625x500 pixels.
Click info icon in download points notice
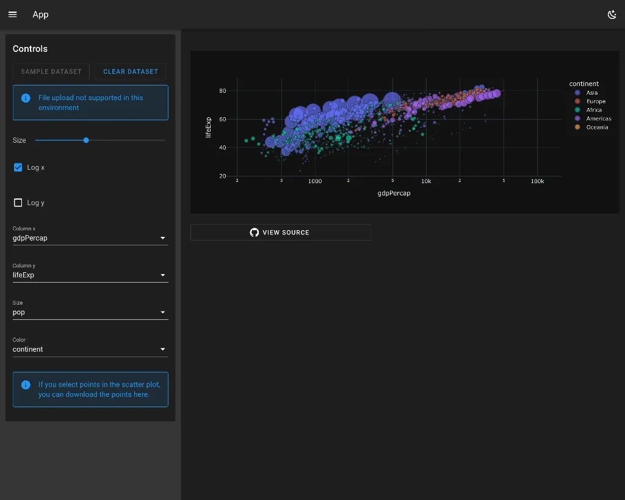click(x=26, y=385)
